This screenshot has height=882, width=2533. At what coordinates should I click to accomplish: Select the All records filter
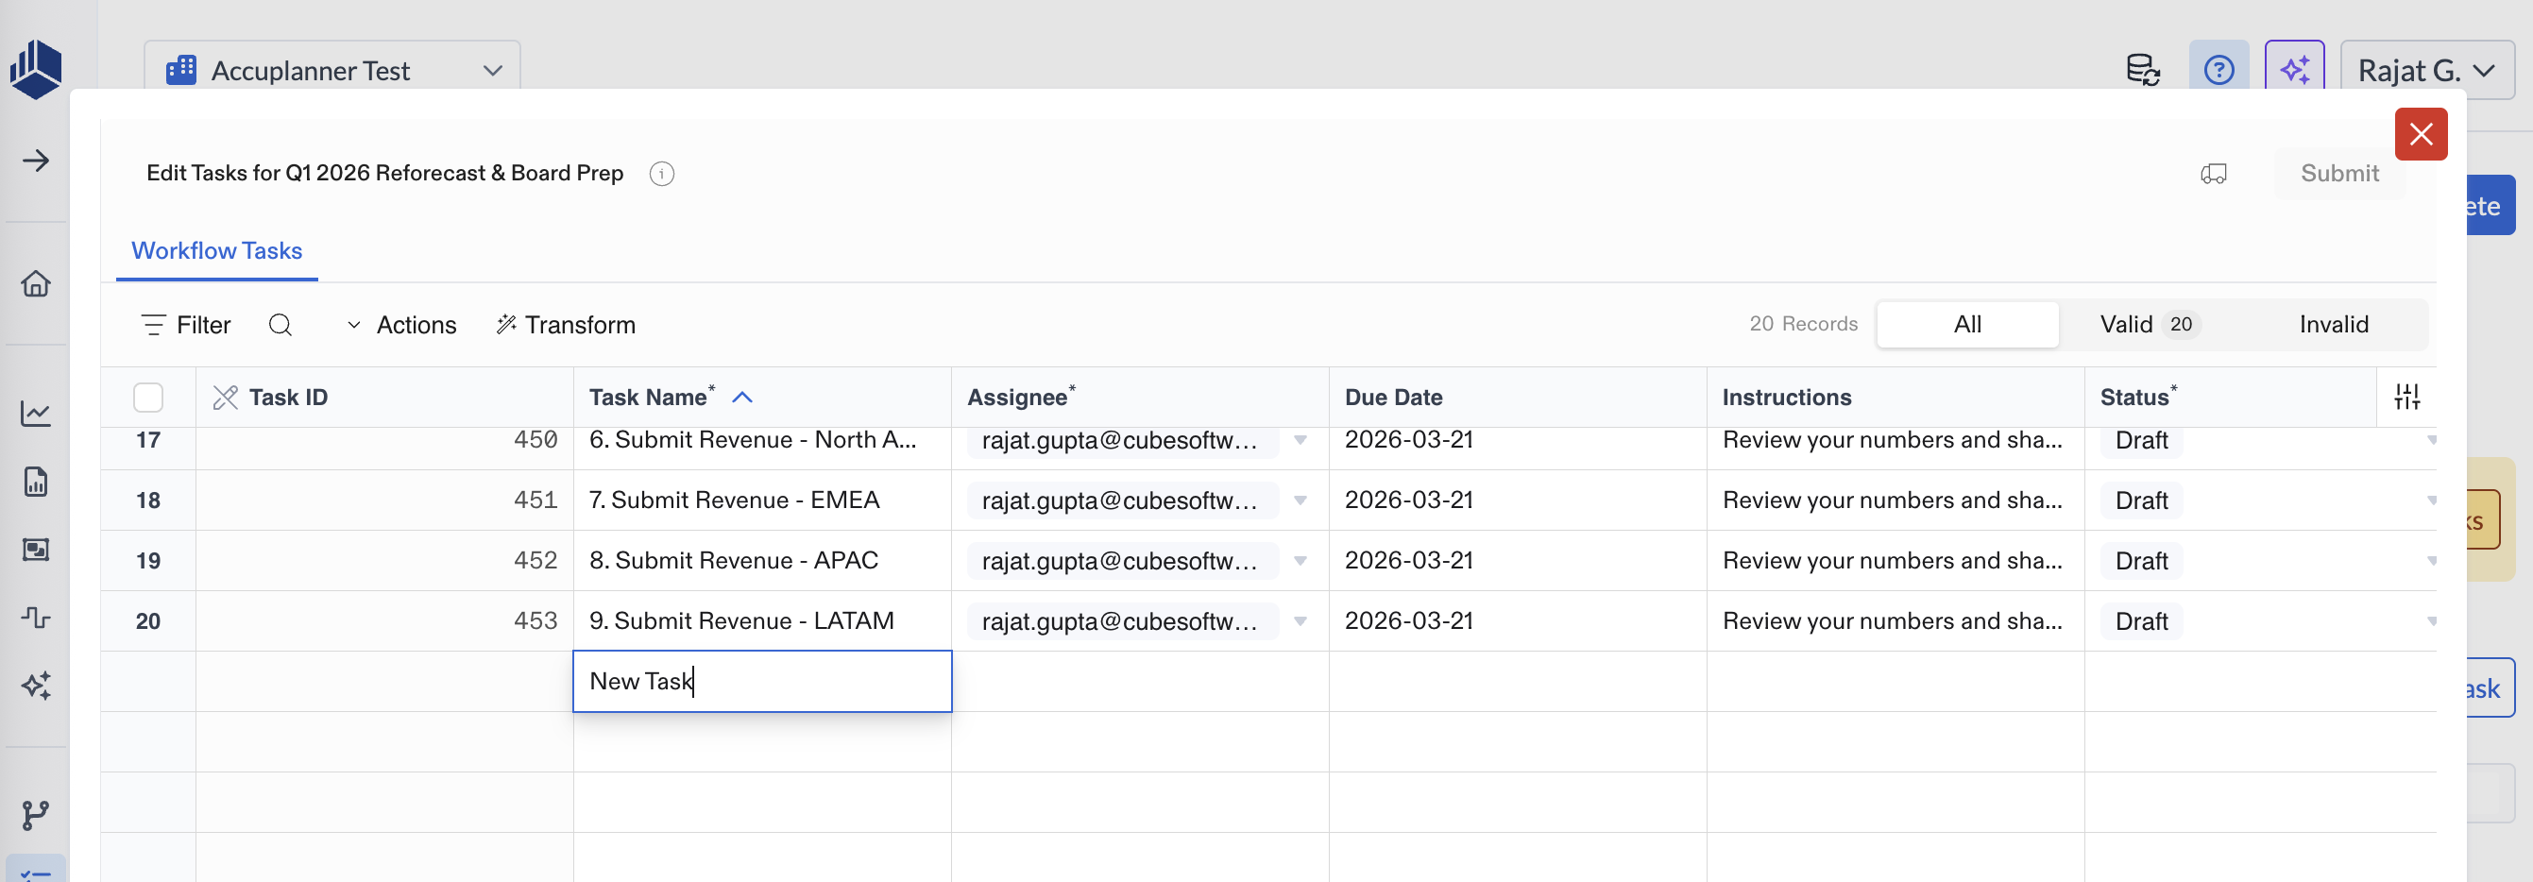point(1966,325)
